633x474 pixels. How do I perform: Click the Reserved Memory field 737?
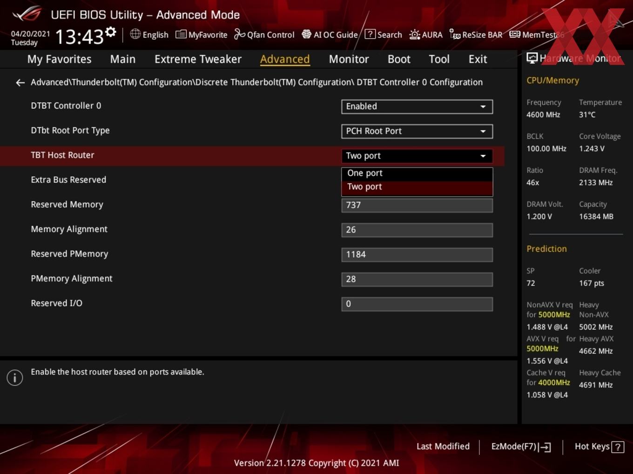click(417, 205)
